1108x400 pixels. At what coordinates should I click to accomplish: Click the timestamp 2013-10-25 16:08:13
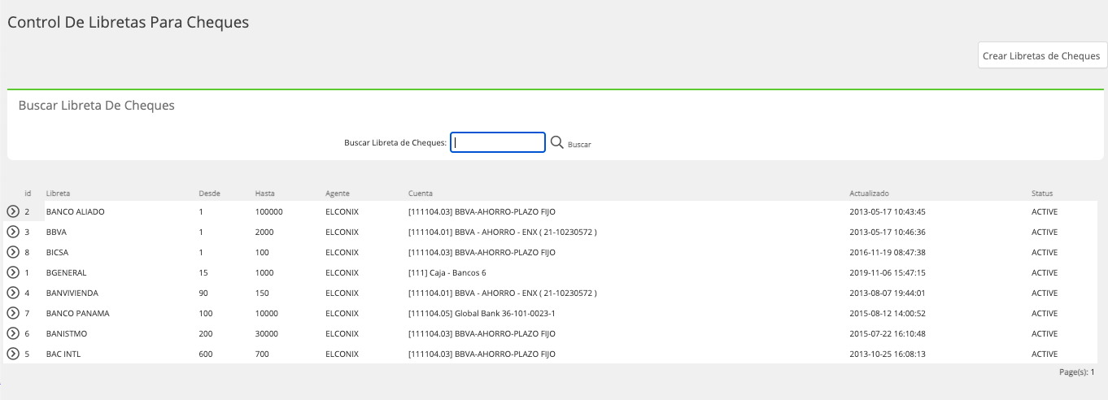(888, 354)
